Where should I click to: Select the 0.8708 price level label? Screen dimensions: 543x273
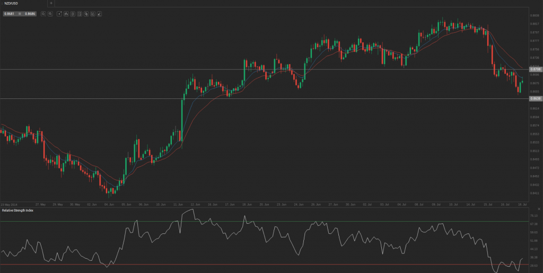click(536, 69)
